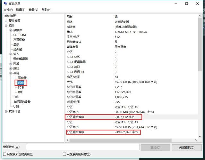Expand the 输入 node
The height and width of the screenshot is (160, 205).
click(x=11, y=54)
